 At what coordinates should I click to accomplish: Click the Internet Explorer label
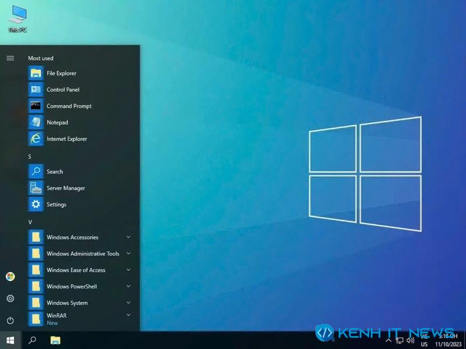click(x=67, y=139)
